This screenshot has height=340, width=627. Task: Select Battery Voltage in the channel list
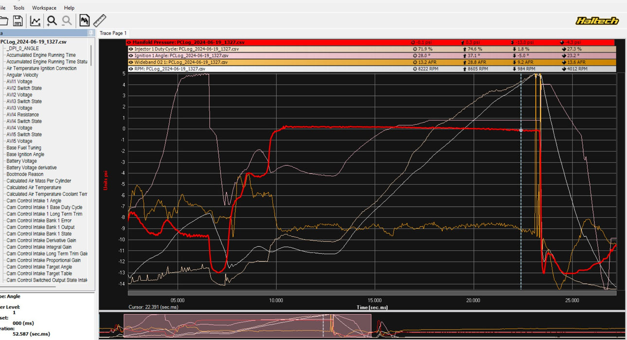tap(21, 161)
